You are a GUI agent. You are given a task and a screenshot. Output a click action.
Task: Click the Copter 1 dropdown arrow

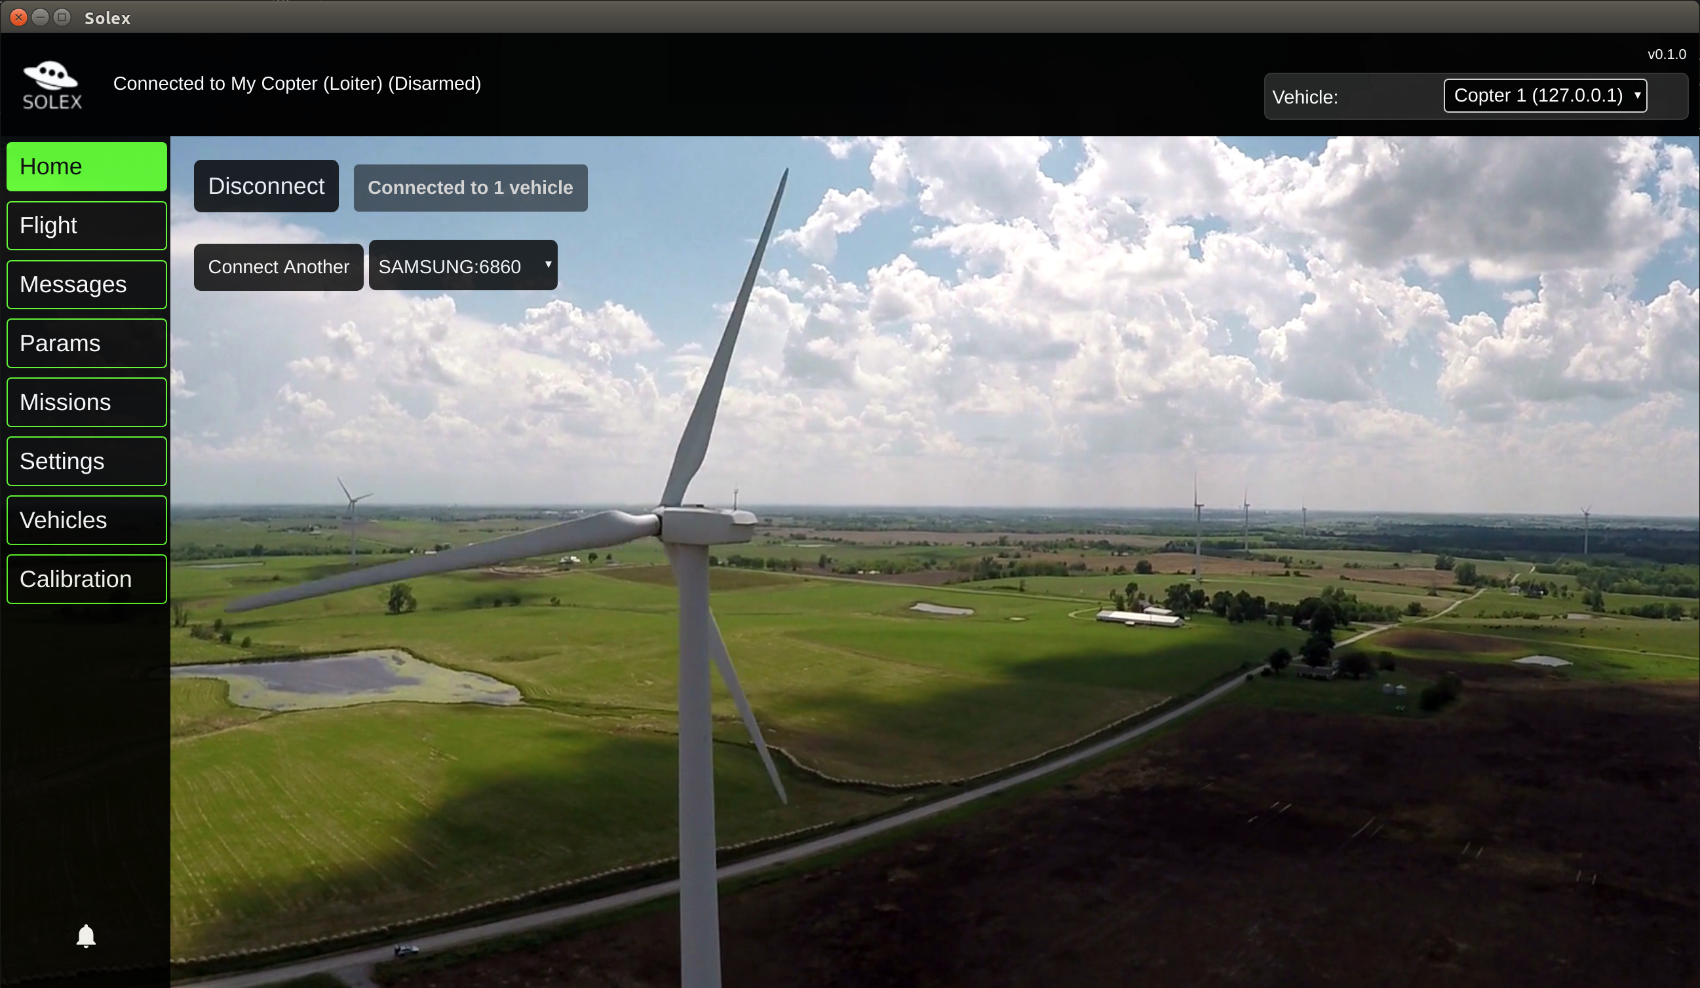tap(1636, 96)
